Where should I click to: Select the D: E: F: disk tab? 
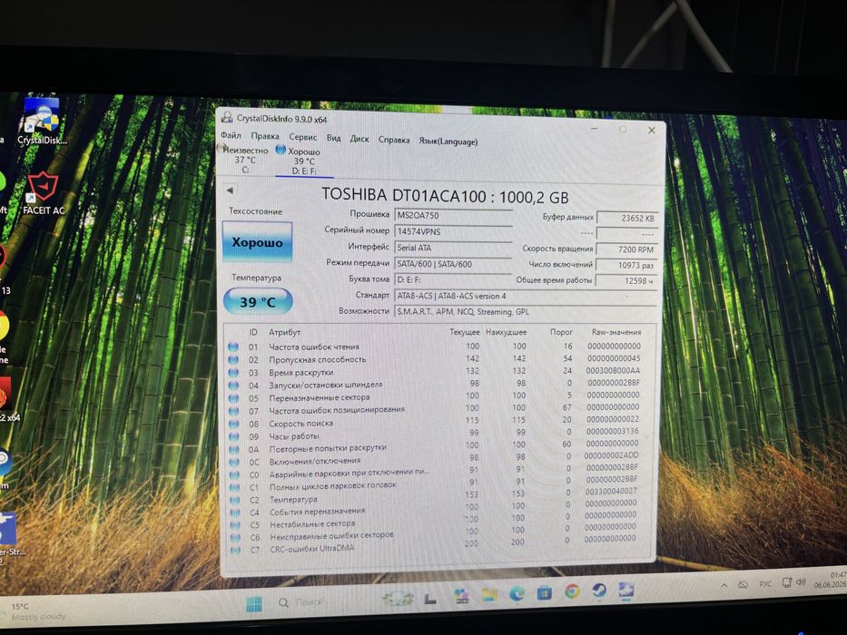tap(304, 161)
